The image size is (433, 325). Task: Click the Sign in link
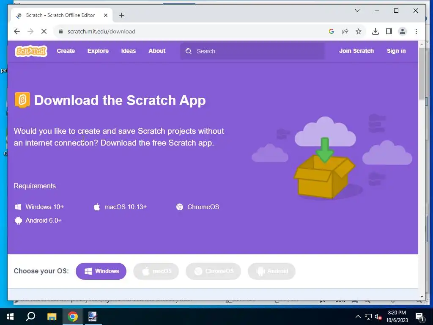point(396,51)
